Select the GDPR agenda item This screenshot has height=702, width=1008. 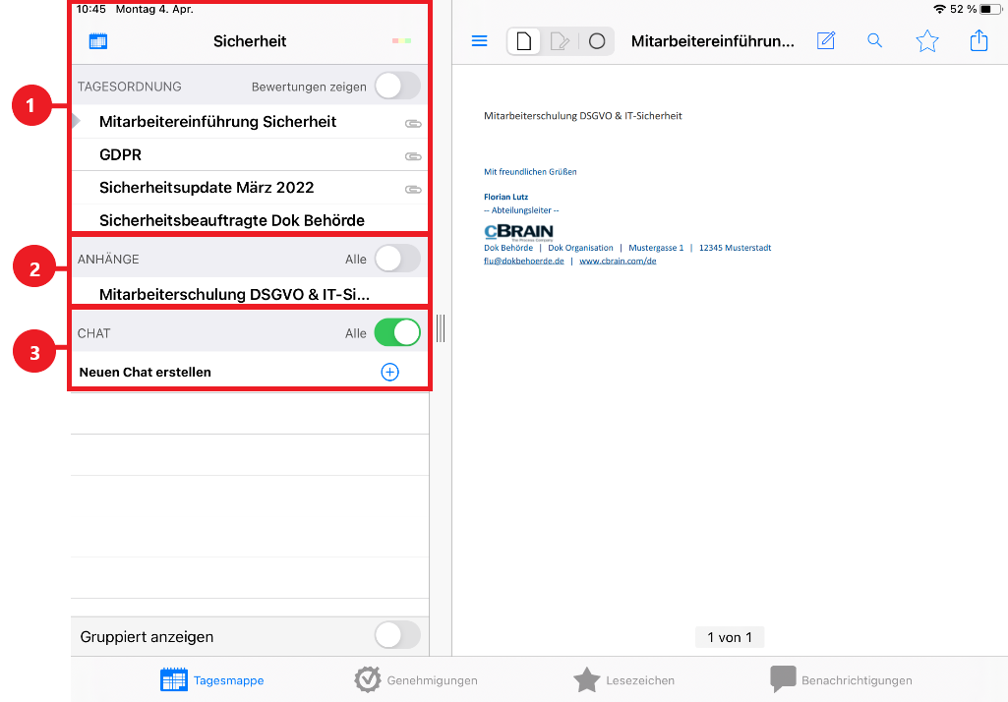click(250, 155)
